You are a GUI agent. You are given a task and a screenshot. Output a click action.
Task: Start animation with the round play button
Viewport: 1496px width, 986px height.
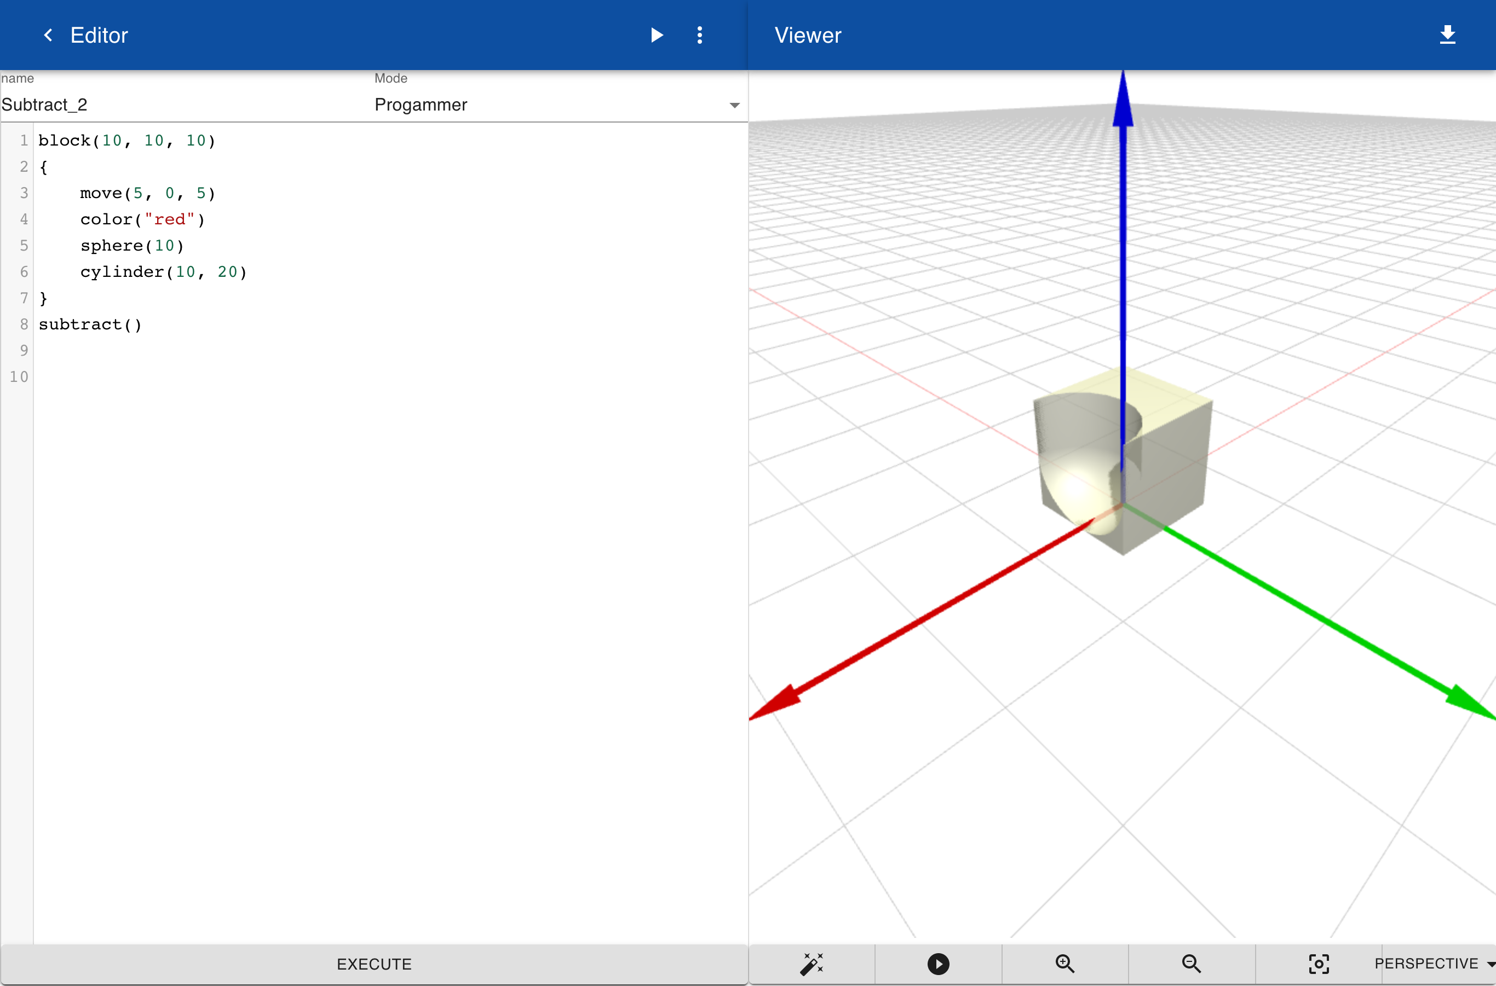938,964
